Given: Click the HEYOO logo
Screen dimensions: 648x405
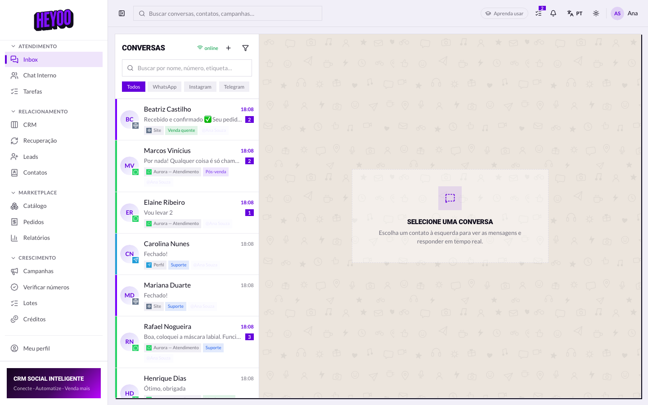Looking at the screenshot, I should pyautogui.click(x=54, y=20).
